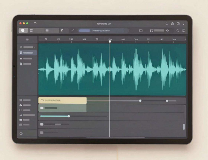The image size is (208, 160).
Task: Expand the first sidebar item dropdown arrow
Action: [35, 47]
